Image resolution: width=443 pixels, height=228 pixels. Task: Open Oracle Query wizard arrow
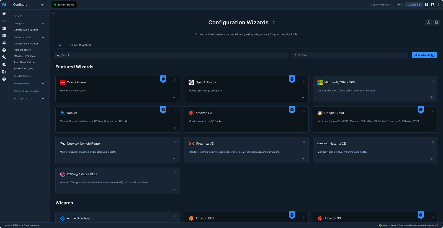(x=174, y=98)
